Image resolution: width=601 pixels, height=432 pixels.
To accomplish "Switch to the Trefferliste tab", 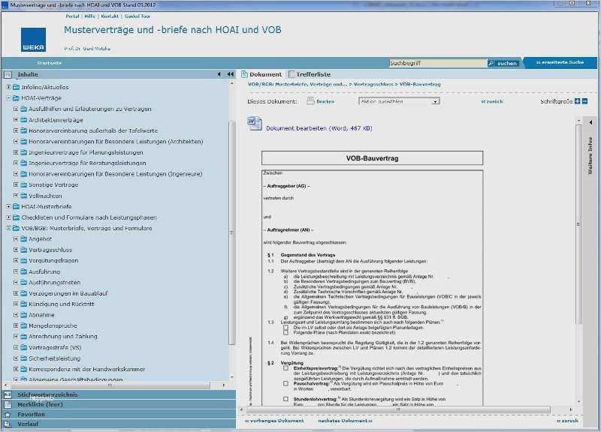I will click(x=310, y=74).
